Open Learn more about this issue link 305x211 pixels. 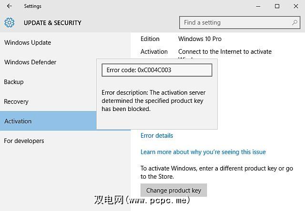point(203,152)
